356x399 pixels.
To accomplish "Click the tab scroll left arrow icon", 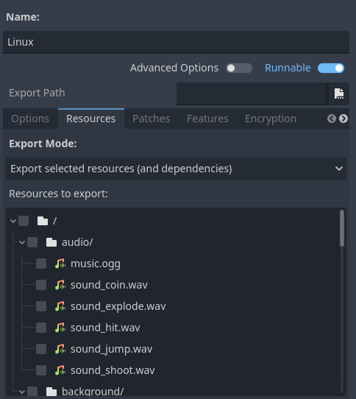I will [x=331, y=119].
